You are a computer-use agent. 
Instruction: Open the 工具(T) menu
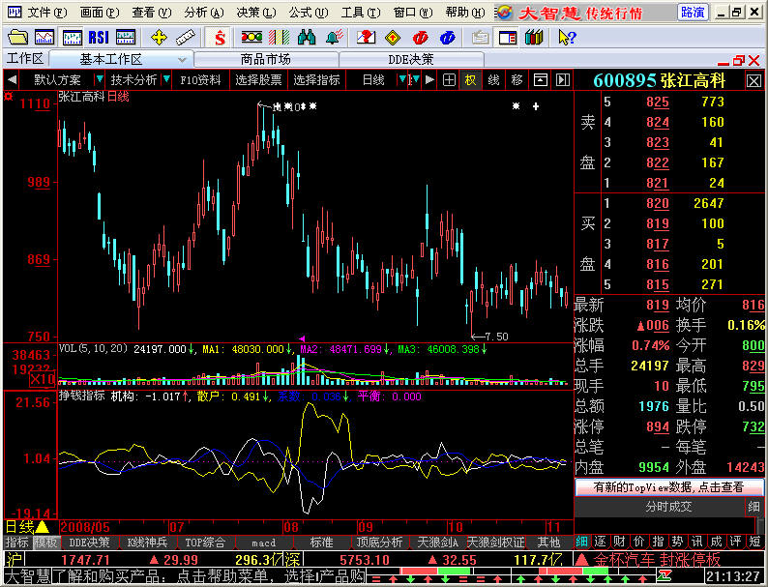click(361, 13)
